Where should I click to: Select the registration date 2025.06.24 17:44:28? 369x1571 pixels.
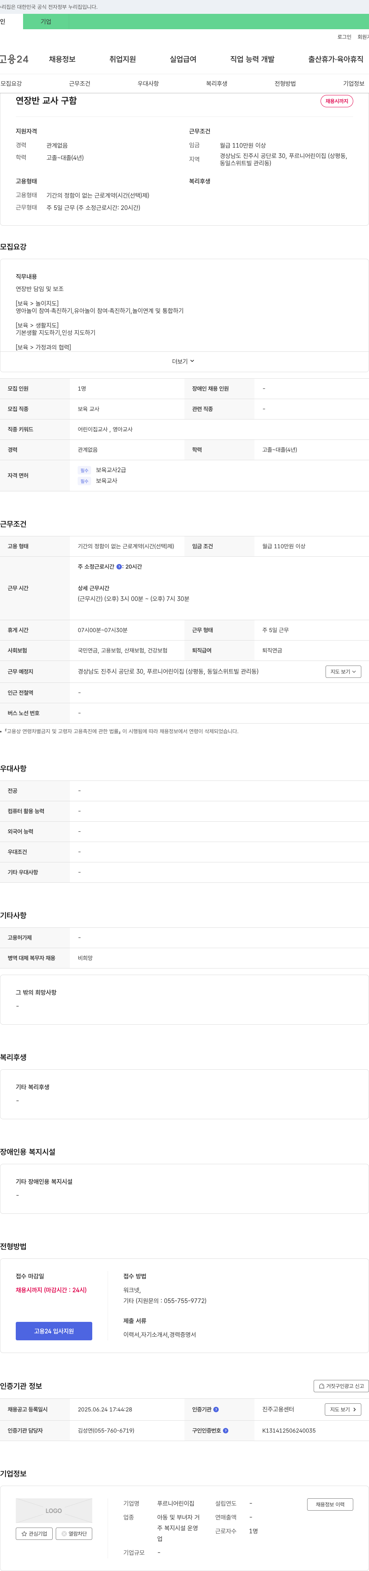coord(105,1410)
